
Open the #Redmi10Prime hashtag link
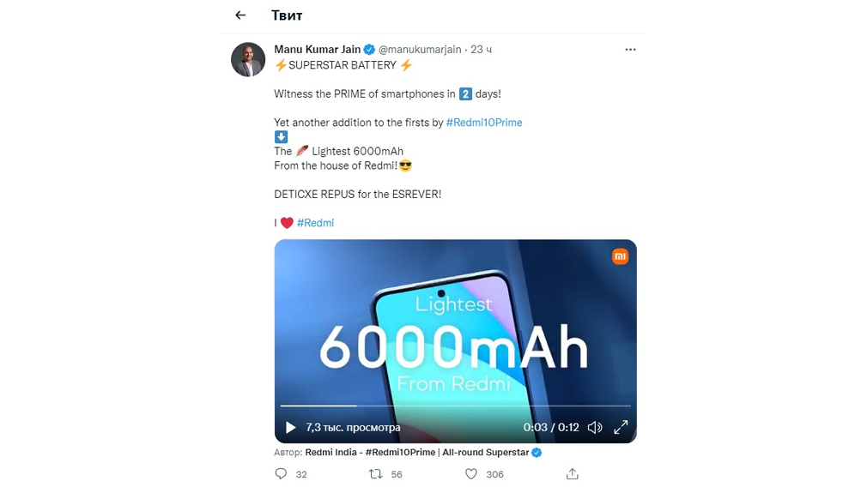tap(484, 122)
